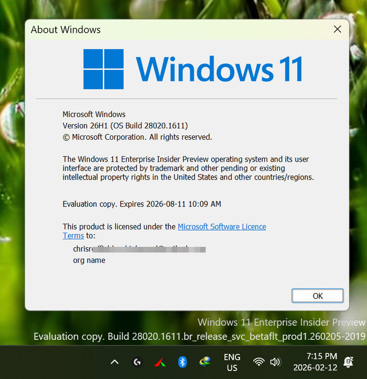
Task: Open the red and green triangle tray icon
Action: click(160, 362)
